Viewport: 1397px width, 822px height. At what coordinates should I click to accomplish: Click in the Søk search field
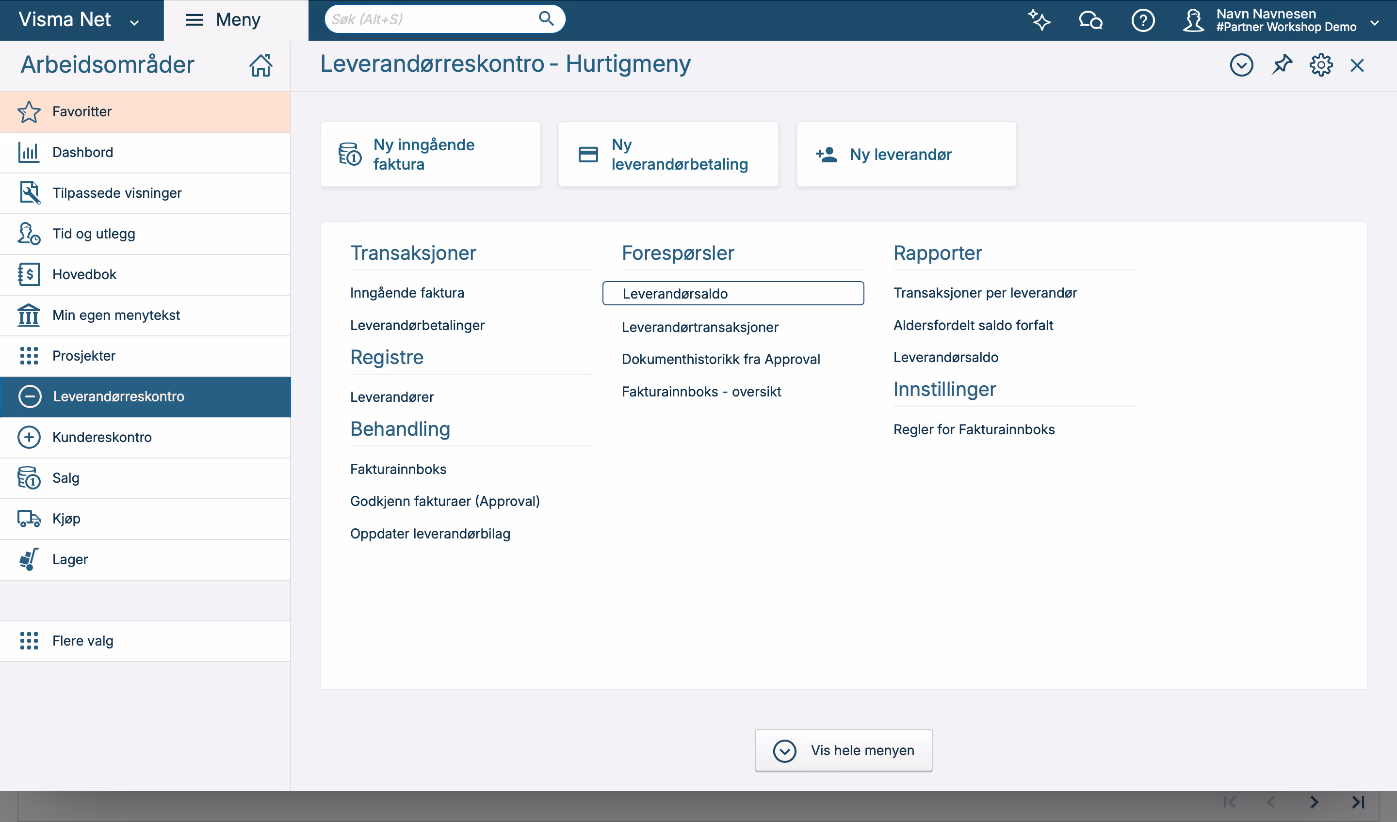430,19
